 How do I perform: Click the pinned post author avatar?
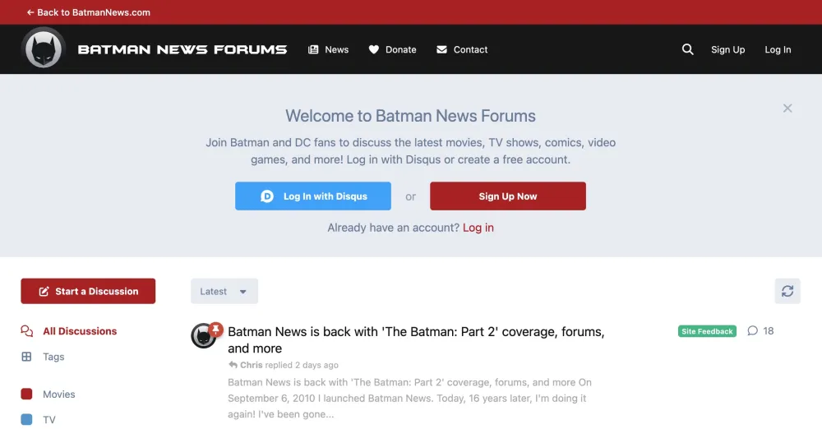pyautogui.click(x=203, y=335)
